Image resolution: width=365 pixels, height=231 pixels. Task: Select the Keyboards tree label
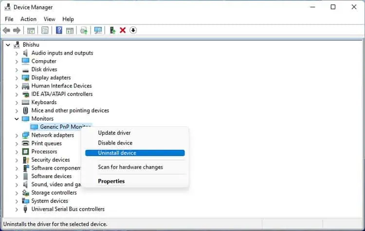coord(44,102)
